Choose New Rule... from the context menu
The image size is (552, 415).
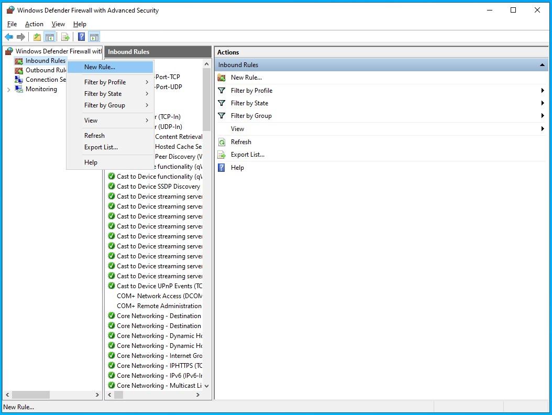tap(100, 67)
